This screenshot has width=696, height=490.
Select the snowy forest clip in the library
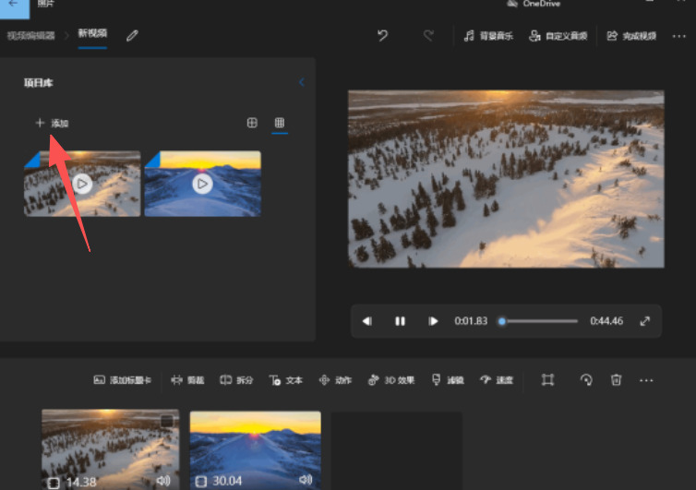coord(82,184)
